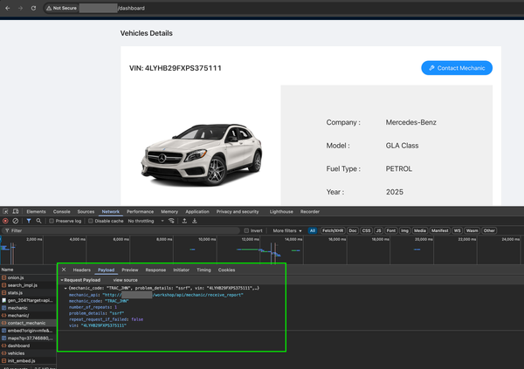Click the view source link
Viewport: 524px width, 369px height.
[x=125, y=280]
